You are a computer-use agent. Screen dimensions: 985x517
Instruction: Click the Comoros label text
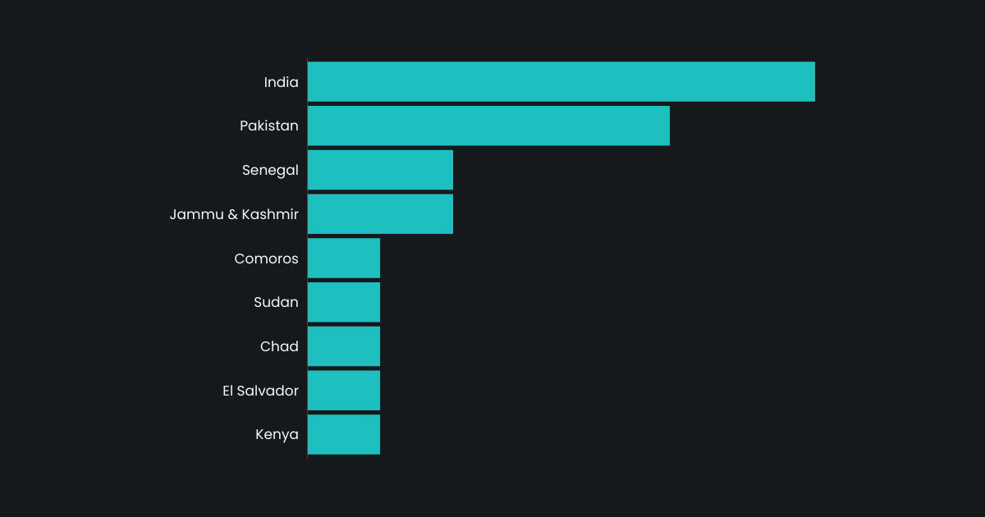click(266, 259)
